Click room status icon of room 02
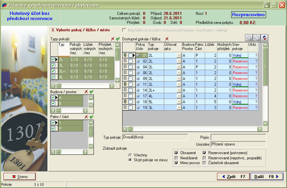Screen dimensions: 287x188 coord(125,61)
